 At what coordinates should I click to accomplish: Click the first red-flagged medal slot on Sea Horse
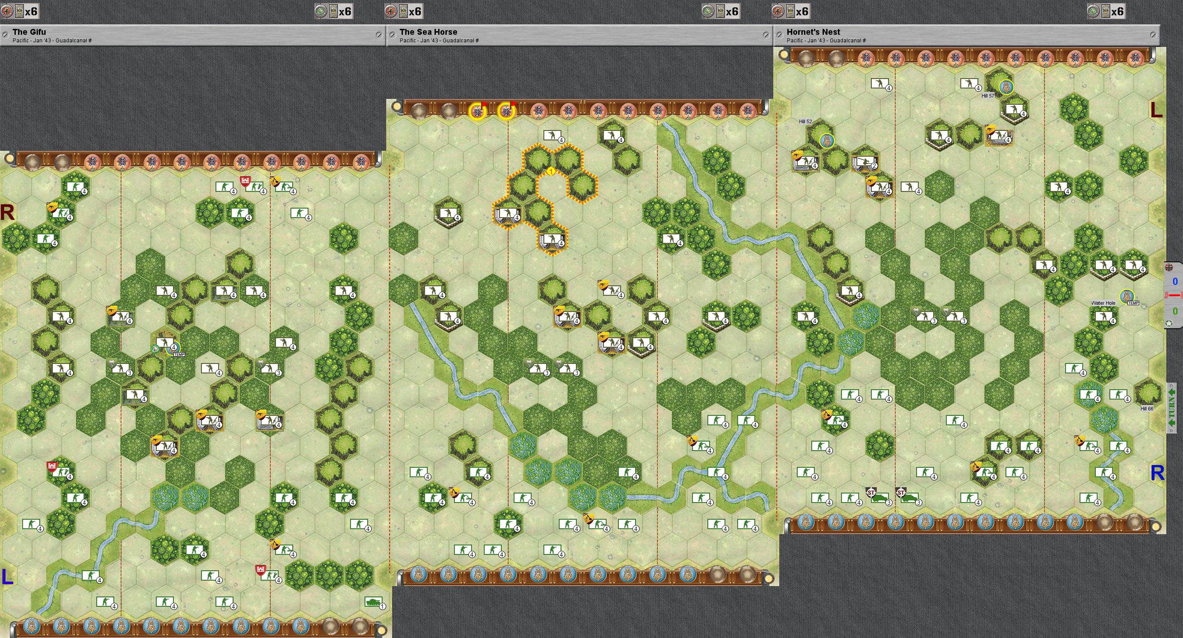(x=477, y=111)
